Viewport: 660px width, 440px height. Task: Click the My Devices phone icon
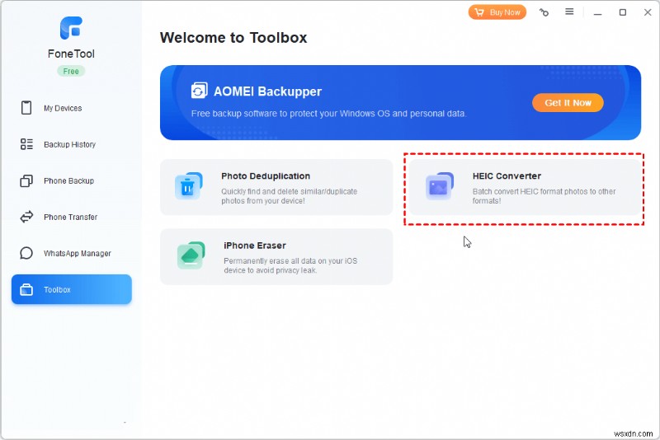click(26, 108)
